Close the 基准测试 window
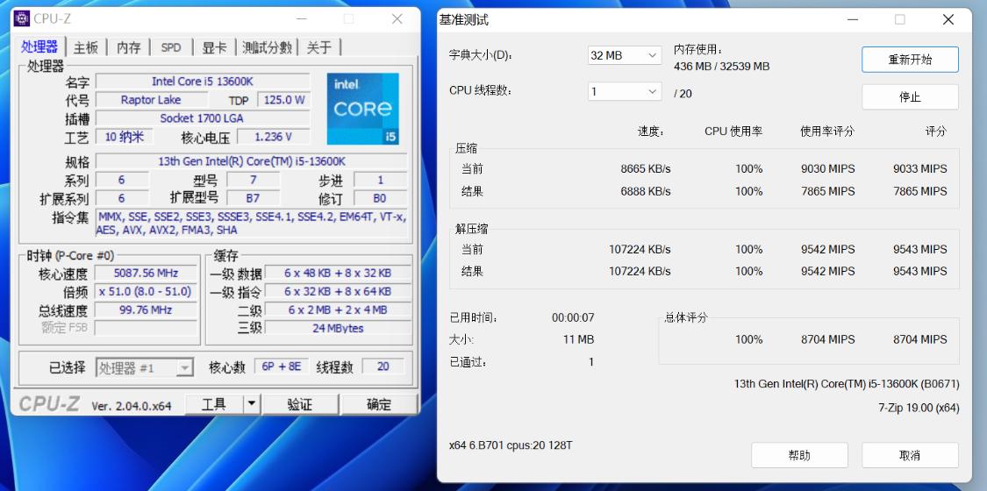The height and width of the screenshot is (491, 987). pos(948,19)
